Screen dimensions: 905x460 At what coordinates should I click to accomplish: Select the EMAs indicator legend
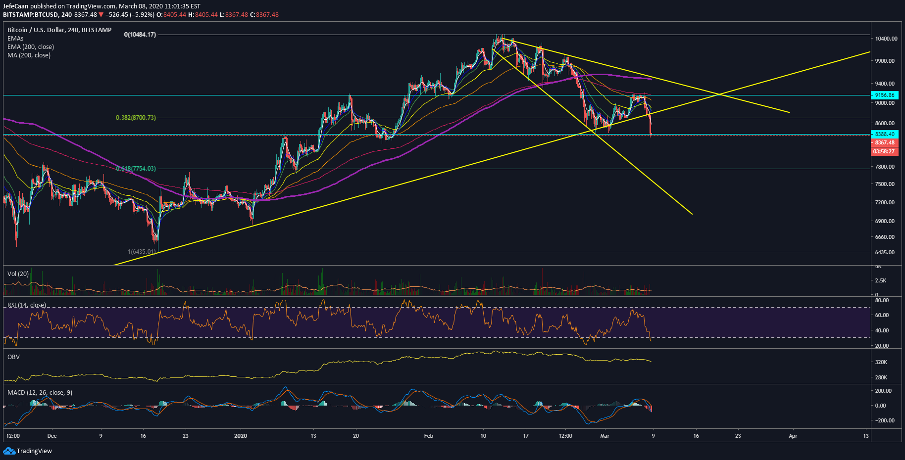pyautogui.click(x=15, y=39)
